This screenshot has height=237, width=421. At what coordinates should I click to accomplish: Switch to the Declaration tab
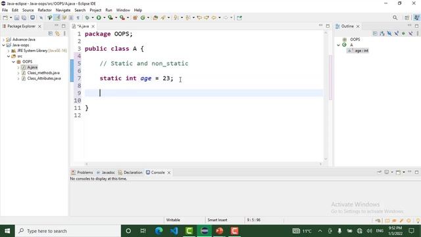click(x=130, y=172)
